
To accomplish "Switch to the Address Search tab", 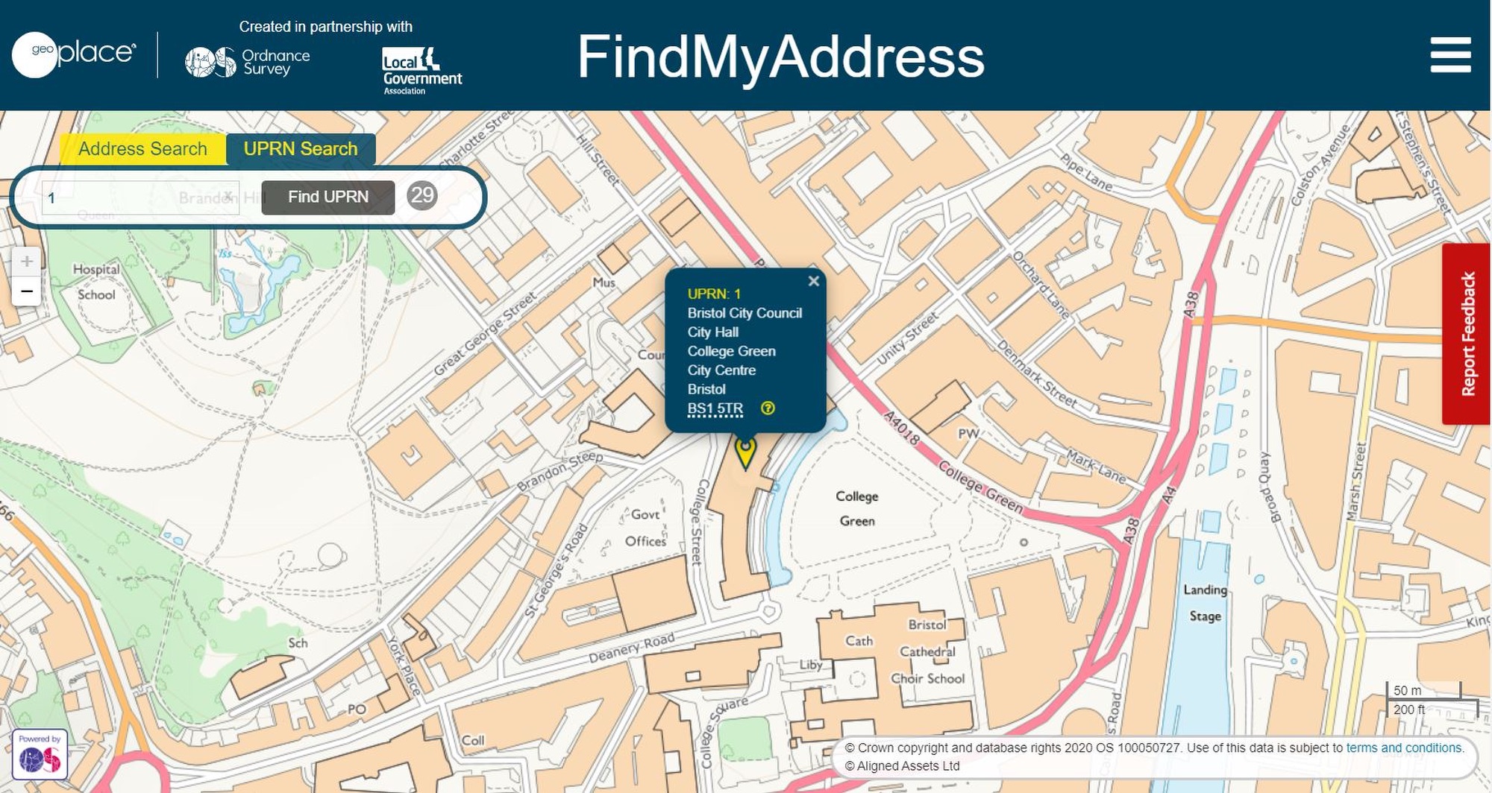I will click(142, 149).
